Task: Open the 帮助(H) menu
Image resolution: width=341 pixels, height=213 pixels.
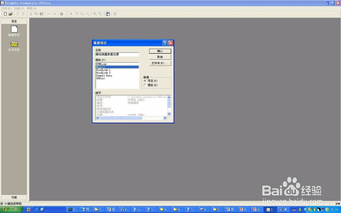Action: [x=32, y=9]
